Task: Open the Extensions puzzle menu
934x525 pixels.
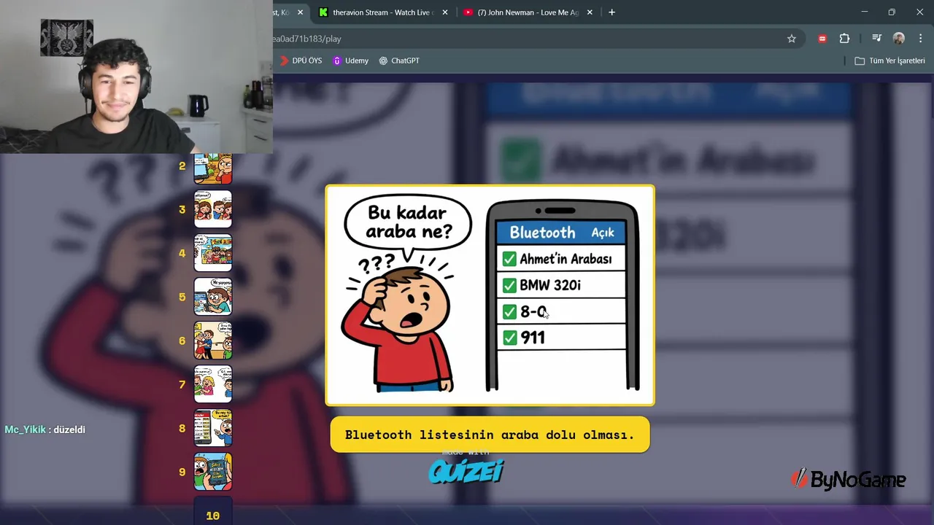Action: point(844,39)
